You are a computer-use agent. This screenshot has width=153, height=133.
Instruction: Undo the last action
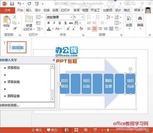(x=20, y=4)
